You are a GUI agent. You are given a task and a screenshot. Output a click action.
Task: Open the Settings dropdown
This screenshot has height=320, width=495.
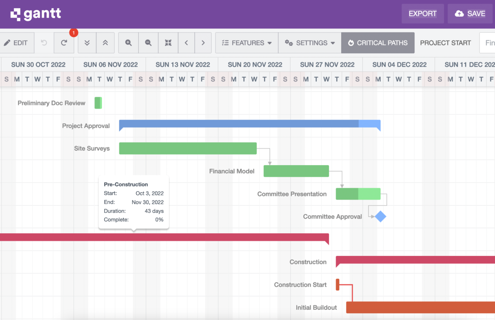(x=309, y=43)
